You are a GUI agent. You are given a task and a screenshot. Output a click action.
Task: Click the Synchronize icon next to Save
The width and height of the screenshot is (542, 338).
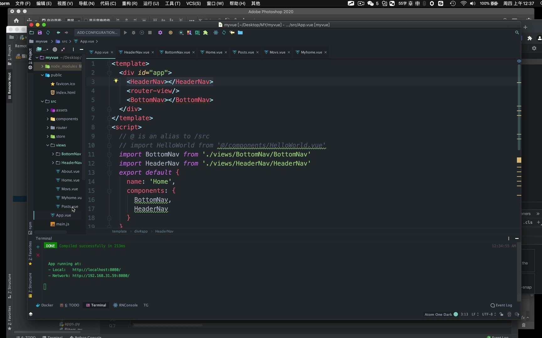pos(48,33)
